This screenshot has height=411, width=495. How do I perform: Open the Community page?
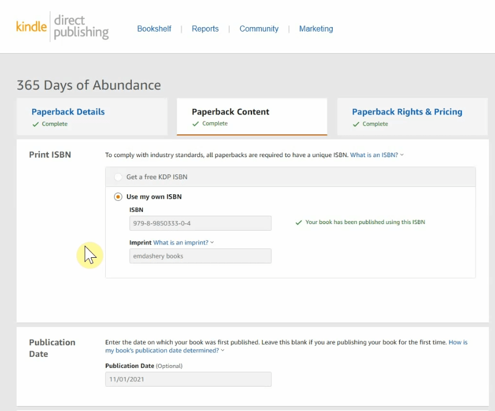[259, 28]
